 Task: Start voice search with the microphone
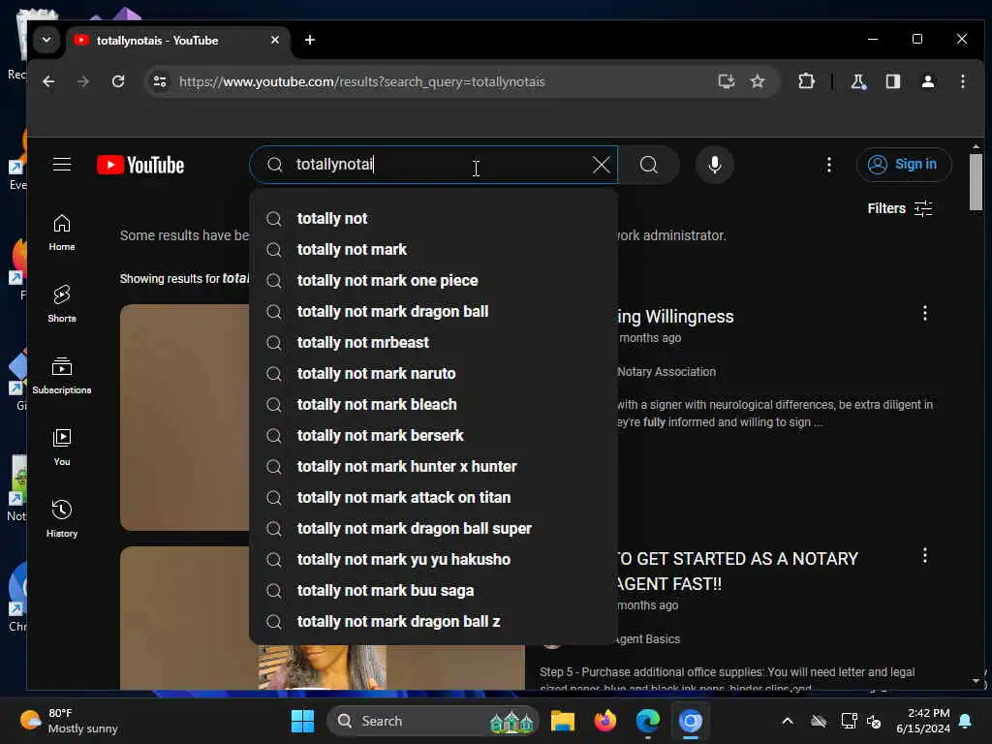point(714,165)
